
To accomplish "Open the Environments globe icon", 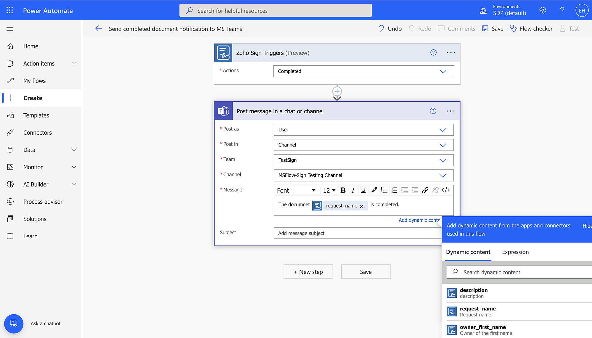I will (x=483, y=11).
